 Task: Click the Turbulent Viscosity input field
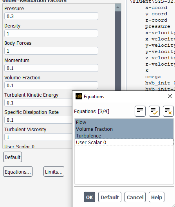pyautogui.click(x=38, y=137)
